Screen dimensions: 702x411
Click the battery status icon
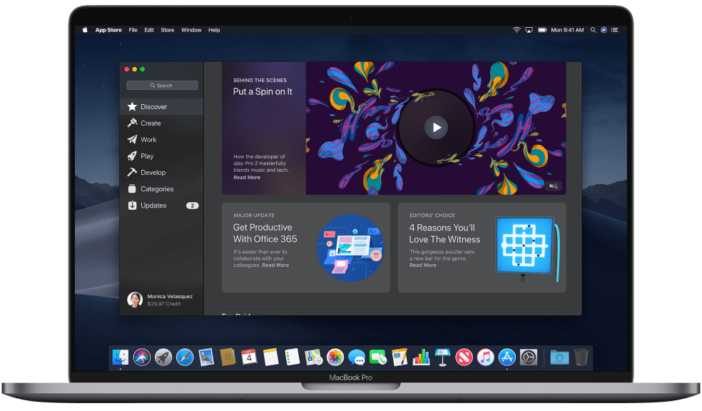[x=542, y=30]
